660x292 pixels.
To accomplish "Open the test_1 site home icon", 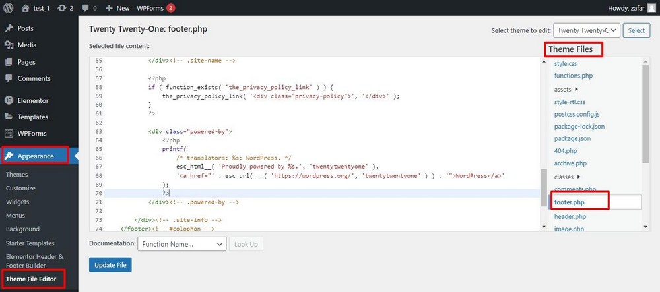I will (26, 8).
